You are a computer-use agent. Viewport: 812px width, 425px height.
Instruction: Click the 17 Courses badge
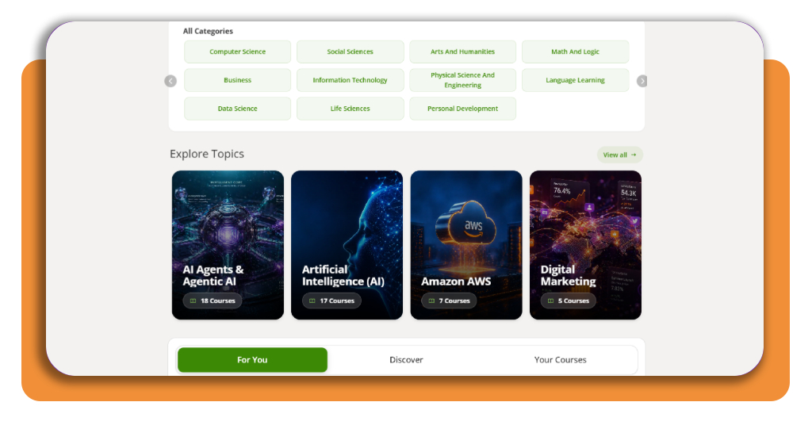click(331, 301)
